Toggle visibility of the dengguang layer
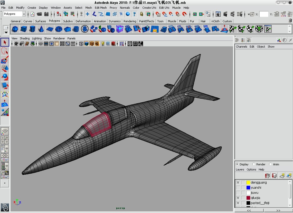Image resolution: width=293 pixels, height=213 pixels. point(238,183)
